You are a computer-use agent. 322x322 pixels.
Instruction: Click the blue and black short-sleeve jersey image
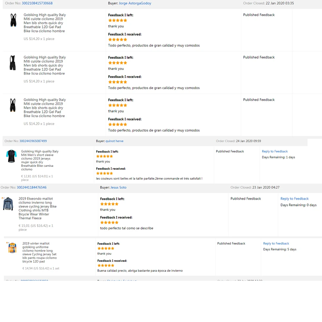click(12, 156)
